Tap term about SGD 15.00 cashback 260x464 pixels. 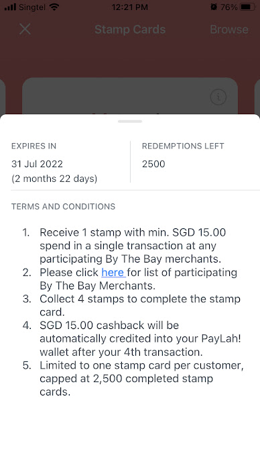140,338
